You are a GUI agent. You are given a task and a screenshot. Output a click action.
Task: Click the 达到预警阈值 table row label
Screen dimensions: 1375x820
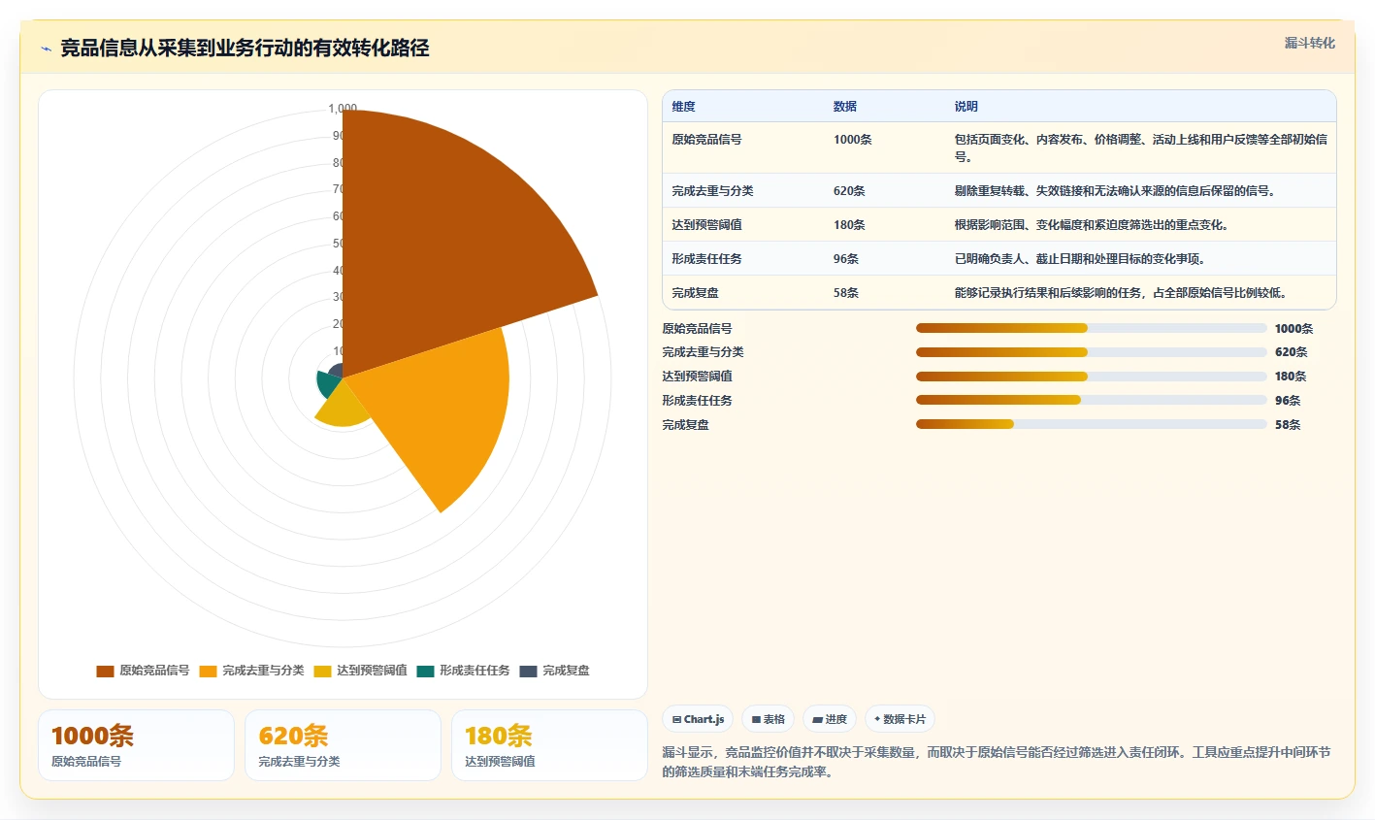tap(706, 225)
